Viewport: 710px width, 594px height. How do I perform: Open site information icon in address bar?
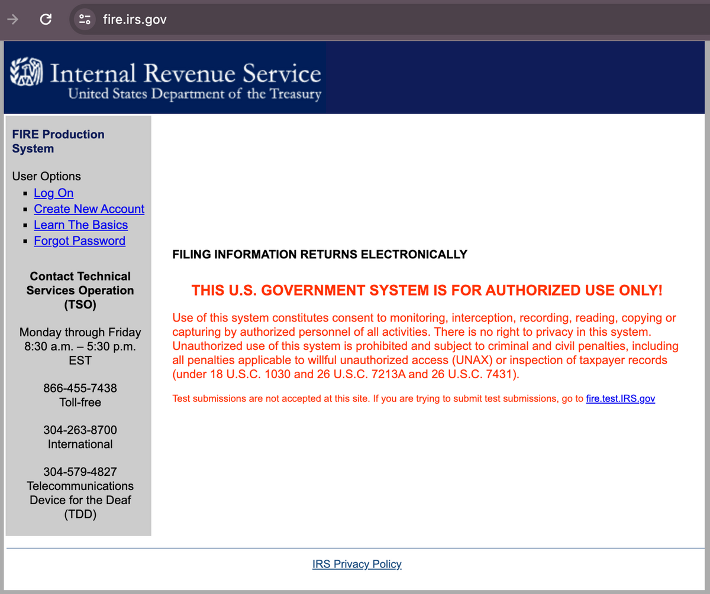pos(85,20)
